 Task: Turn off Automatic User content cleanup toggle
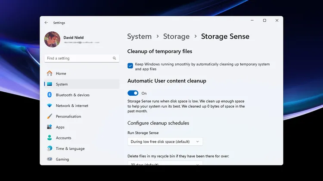(133, 93)
